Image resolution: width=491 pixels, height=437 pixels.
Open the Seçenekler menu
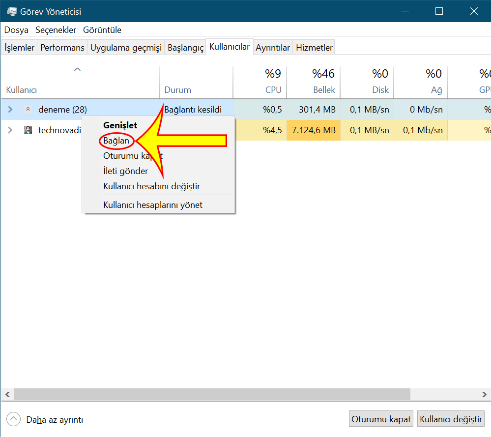pos(56,29)
